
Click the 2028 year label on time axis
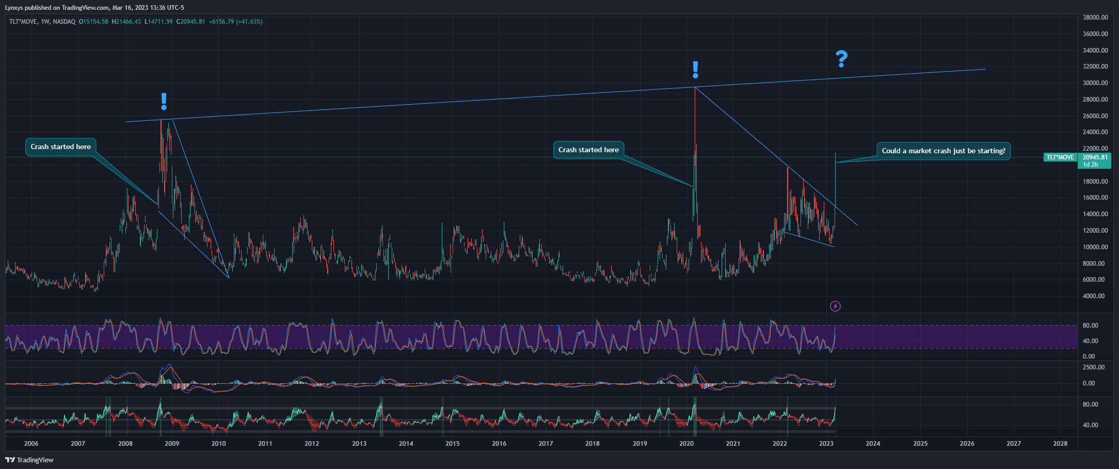pyautogui.click(x=1060, y=444)
